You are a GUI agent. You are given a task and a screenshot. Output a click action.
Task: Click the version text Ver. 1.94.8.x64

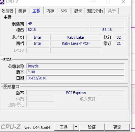pos(37,128)
